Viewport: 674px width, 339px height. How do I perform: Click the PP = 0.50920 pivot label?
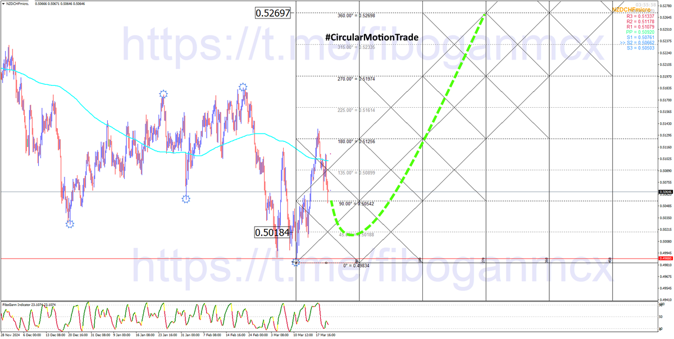tap(640, 32)
